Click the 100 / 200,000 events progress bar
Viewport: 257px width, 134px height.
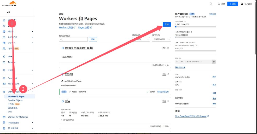coord(195,37)
